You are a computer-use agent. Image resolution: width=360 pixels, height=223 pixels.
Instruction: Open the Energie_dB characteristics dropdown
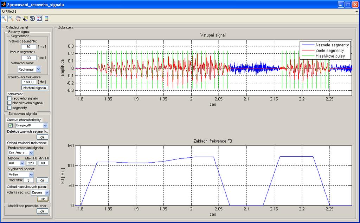coord(31,125)
